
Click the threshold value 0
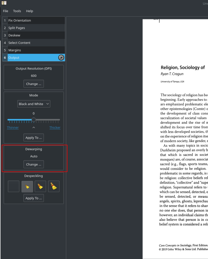pyautogui.click(x=34, y=113)
